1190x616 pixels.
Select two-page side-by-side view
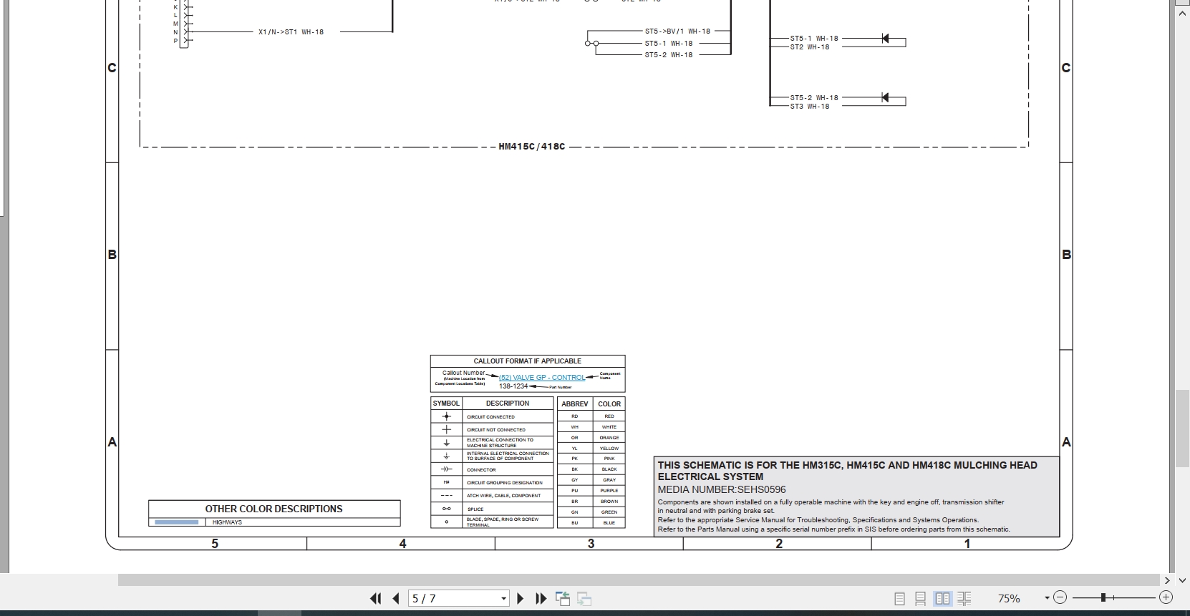943,598
